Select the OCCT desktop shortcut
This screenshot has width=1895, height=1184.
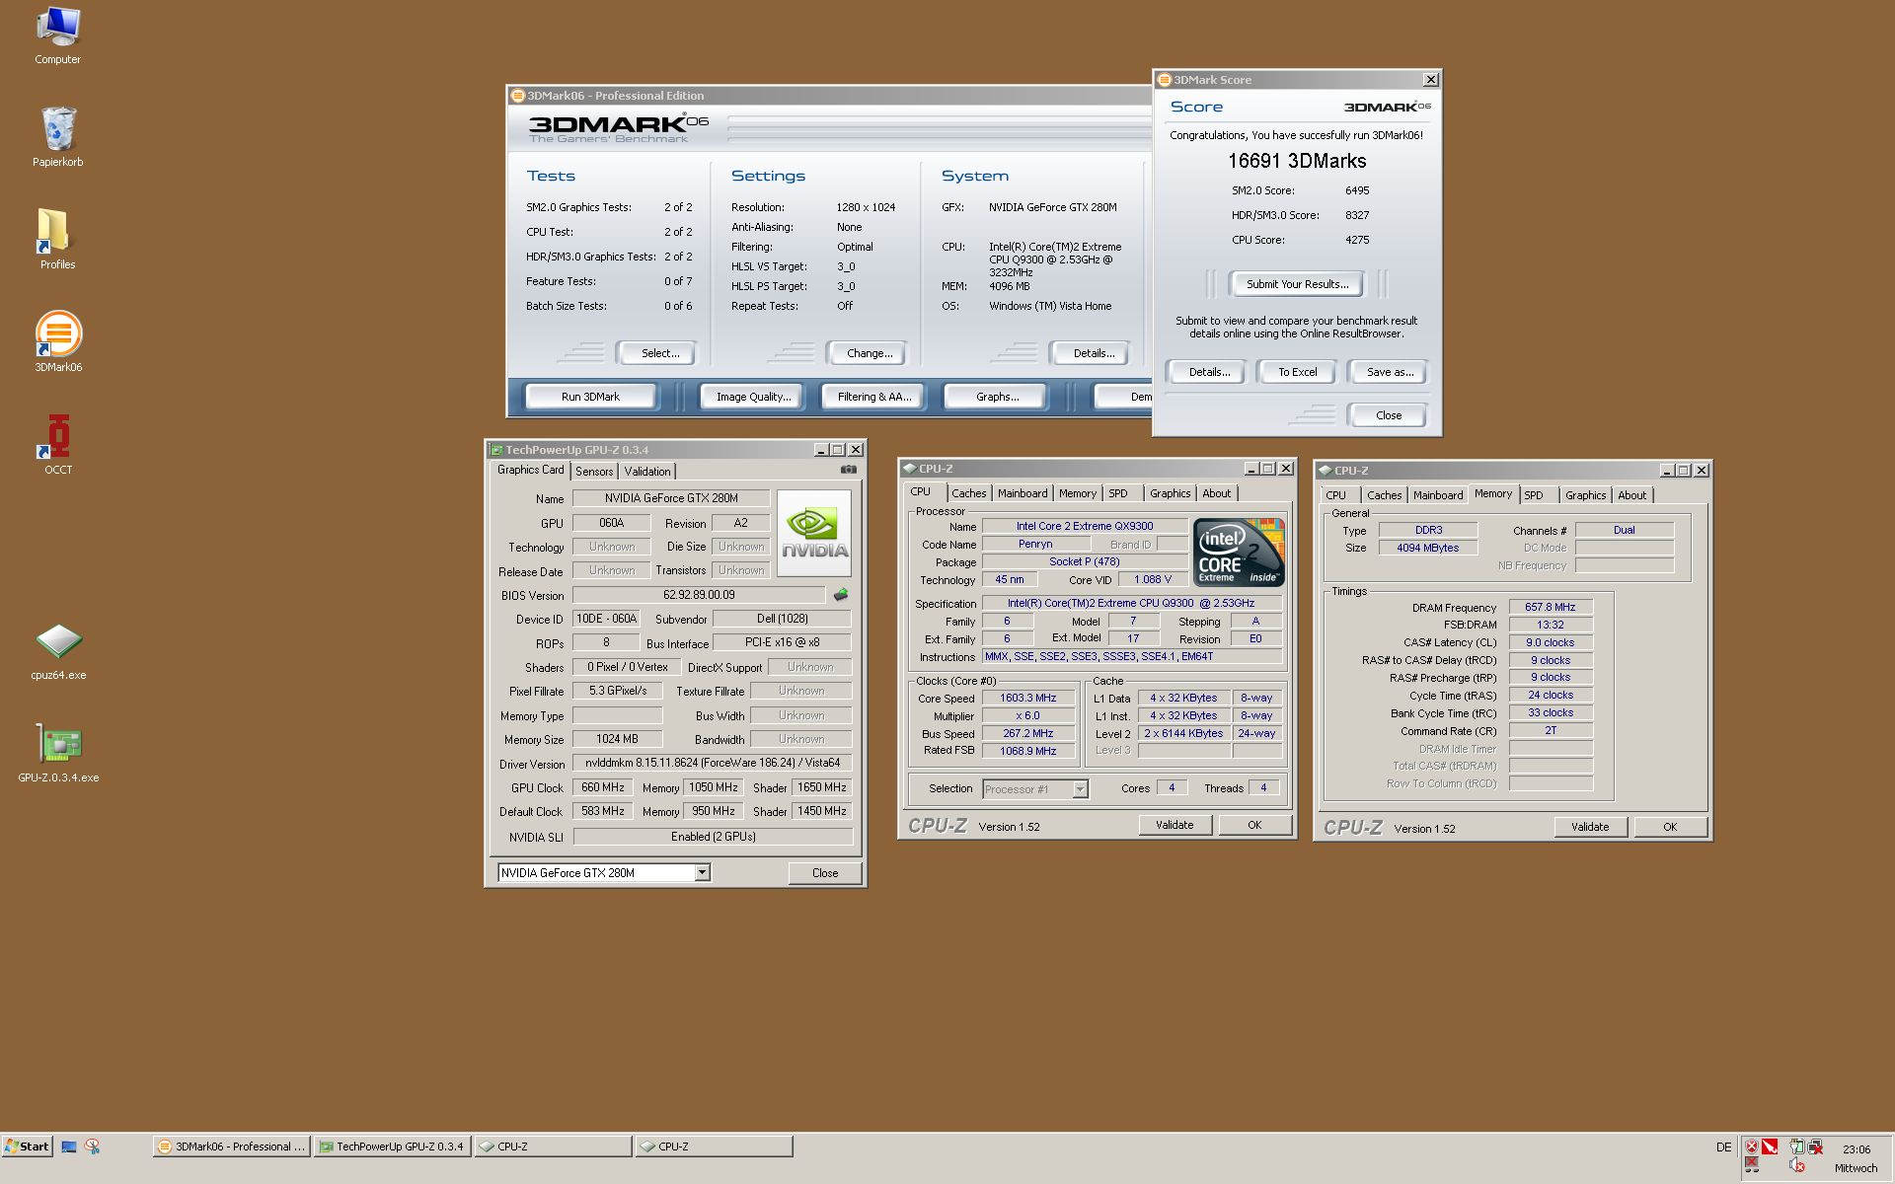click(57, 444)
